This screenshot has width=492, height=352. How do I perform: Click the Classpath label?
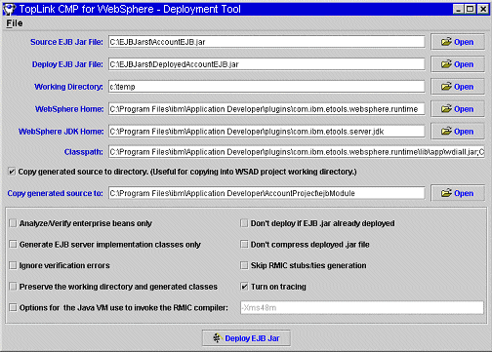click(x=84, y=152)
